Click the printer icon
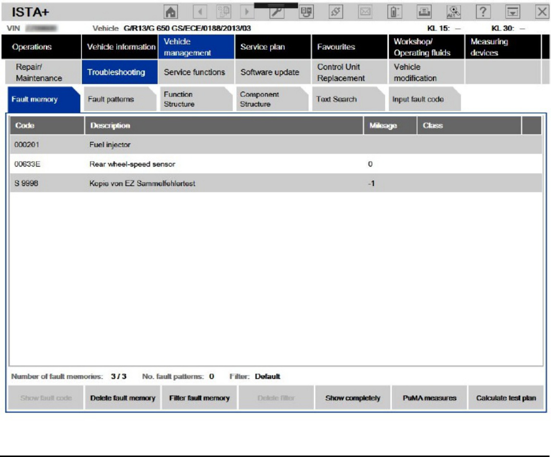The height and width of the screenshot is (457, 551). [x=424, y=12]
